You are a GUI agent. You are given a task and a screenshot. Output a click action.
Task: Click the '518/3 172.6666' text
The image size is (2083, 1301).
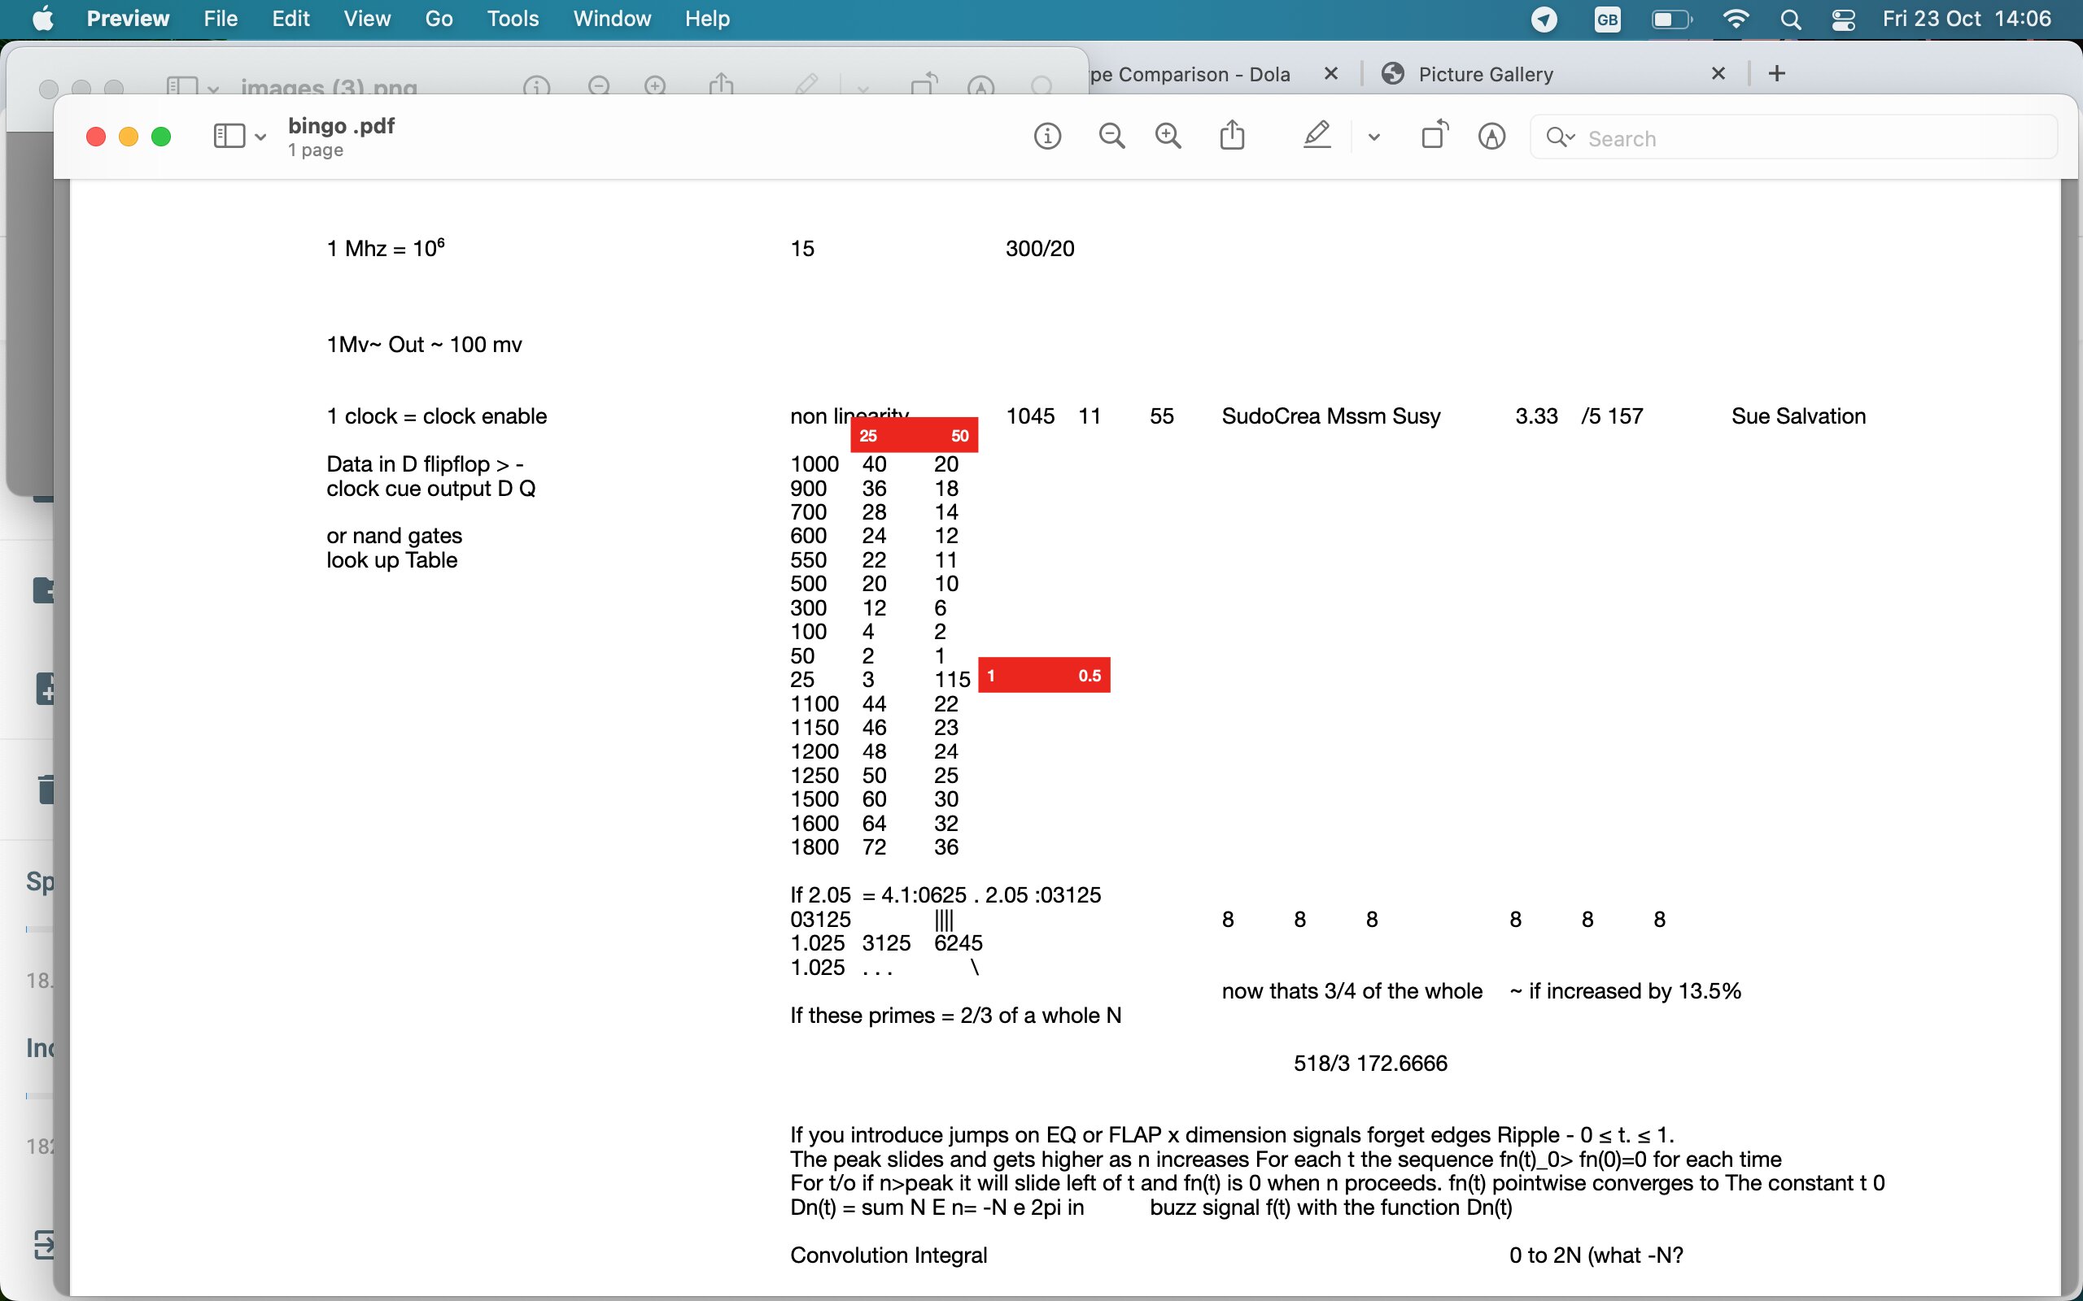pos(1370,1064)
